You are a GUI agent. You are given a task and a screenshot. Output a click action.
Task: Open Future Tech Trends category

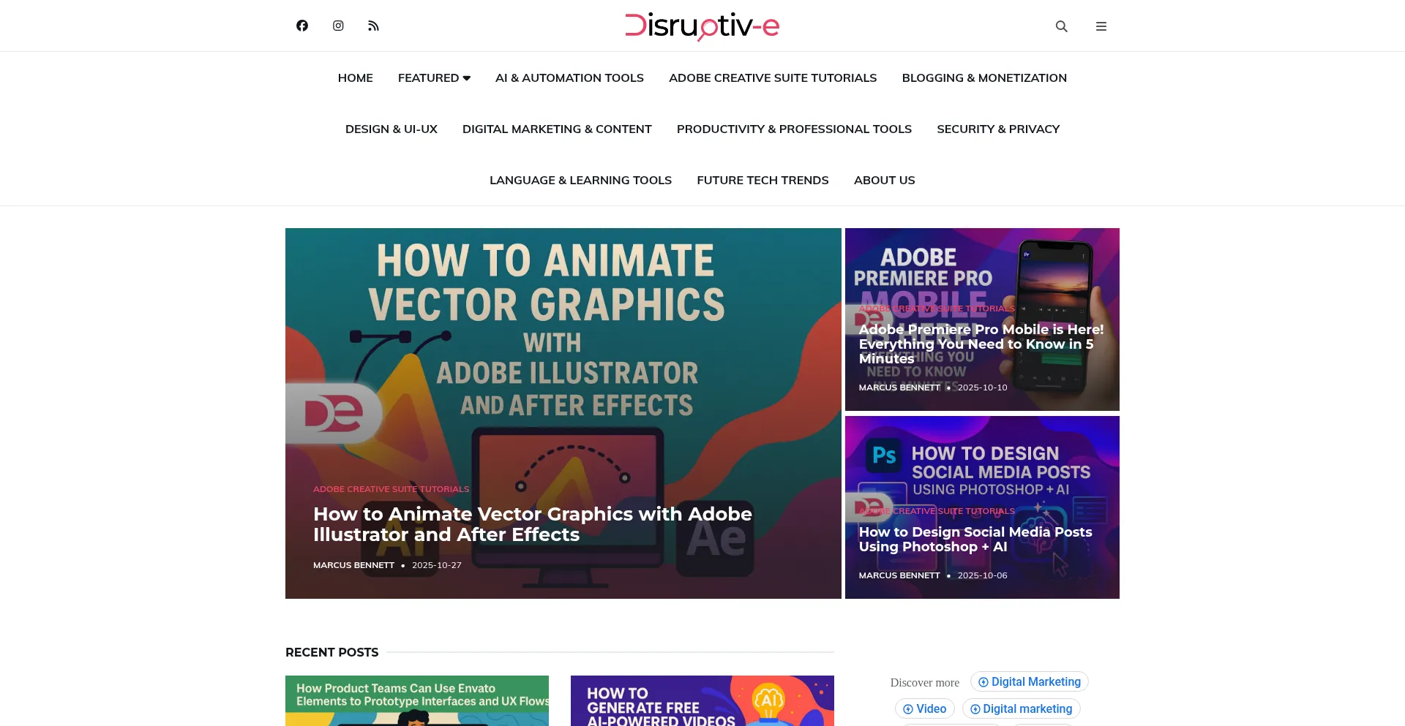763,180
